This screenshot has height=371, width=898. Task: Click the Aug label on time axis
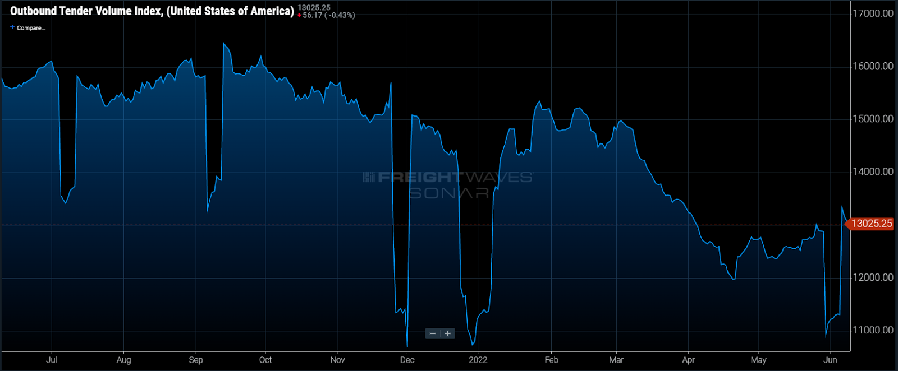123,360
